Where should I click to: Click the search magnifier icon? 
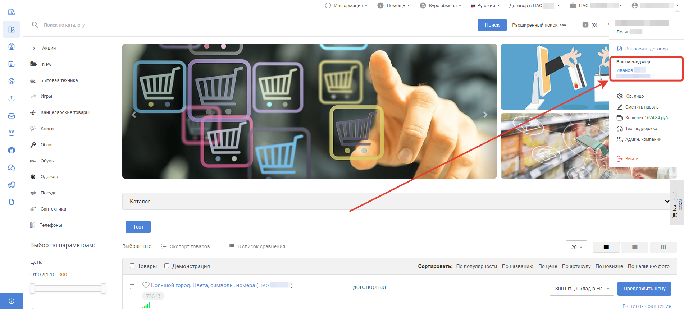[35, 25]
